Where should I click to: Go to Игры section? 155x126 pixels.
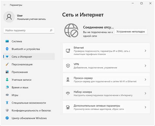pyautogui.click(x=29, y=95)
